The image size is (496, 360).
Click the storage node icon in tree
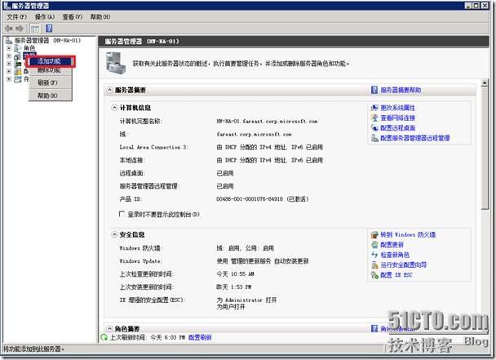(x=18, y=79)
